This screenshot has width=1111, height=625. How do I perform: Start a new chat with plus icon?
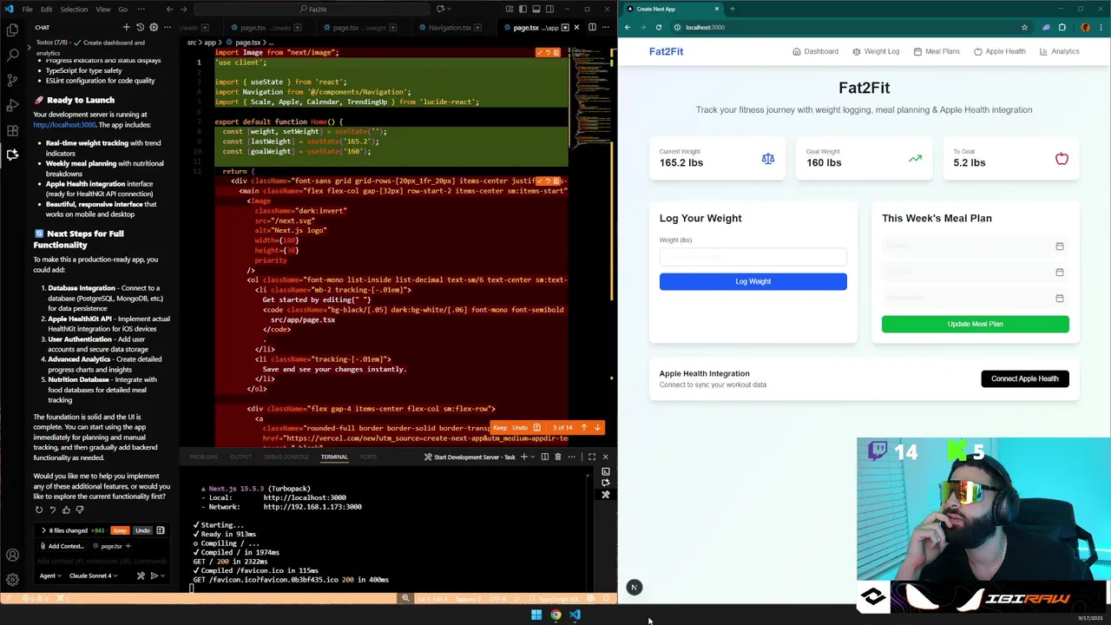[126, 27]
